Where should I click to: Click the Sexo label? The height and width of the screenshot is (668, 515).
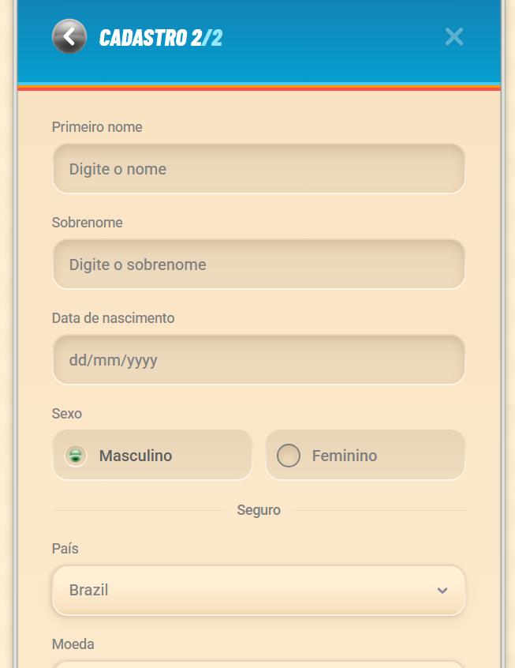point(67,414)
